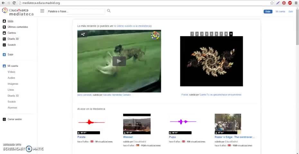
Task: Select slide number 7 in carousel
Action: click(x=221, y=34)
